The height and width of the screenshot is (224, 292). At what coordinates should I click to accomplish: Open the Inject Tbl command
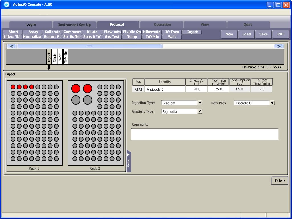point(12,37)
